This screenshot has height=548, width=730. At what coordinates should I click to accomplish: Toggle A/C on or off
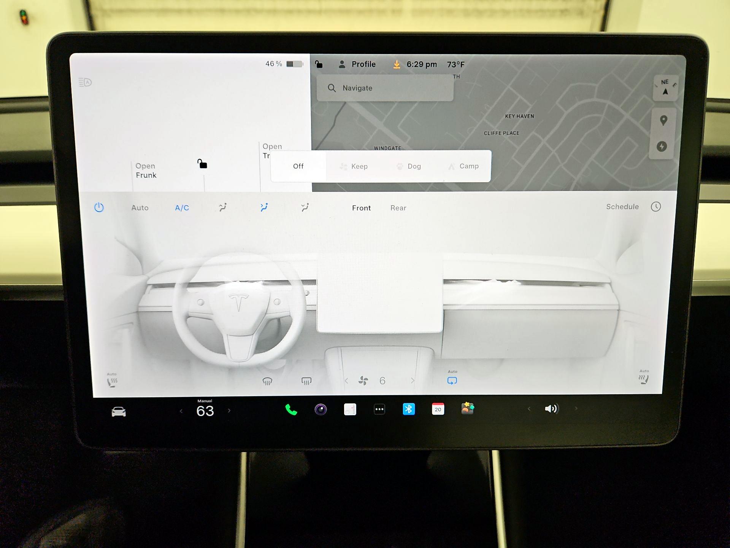point(182,208)
